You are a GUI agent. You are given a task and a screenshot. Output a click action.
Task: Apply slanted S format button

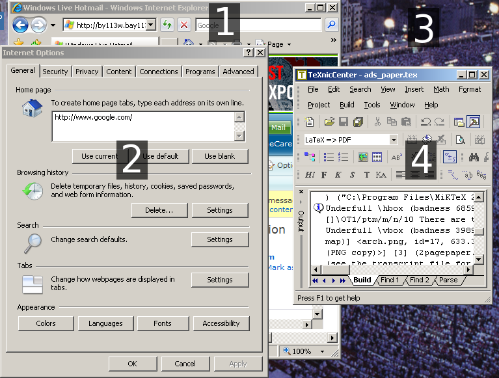(352, 174)
